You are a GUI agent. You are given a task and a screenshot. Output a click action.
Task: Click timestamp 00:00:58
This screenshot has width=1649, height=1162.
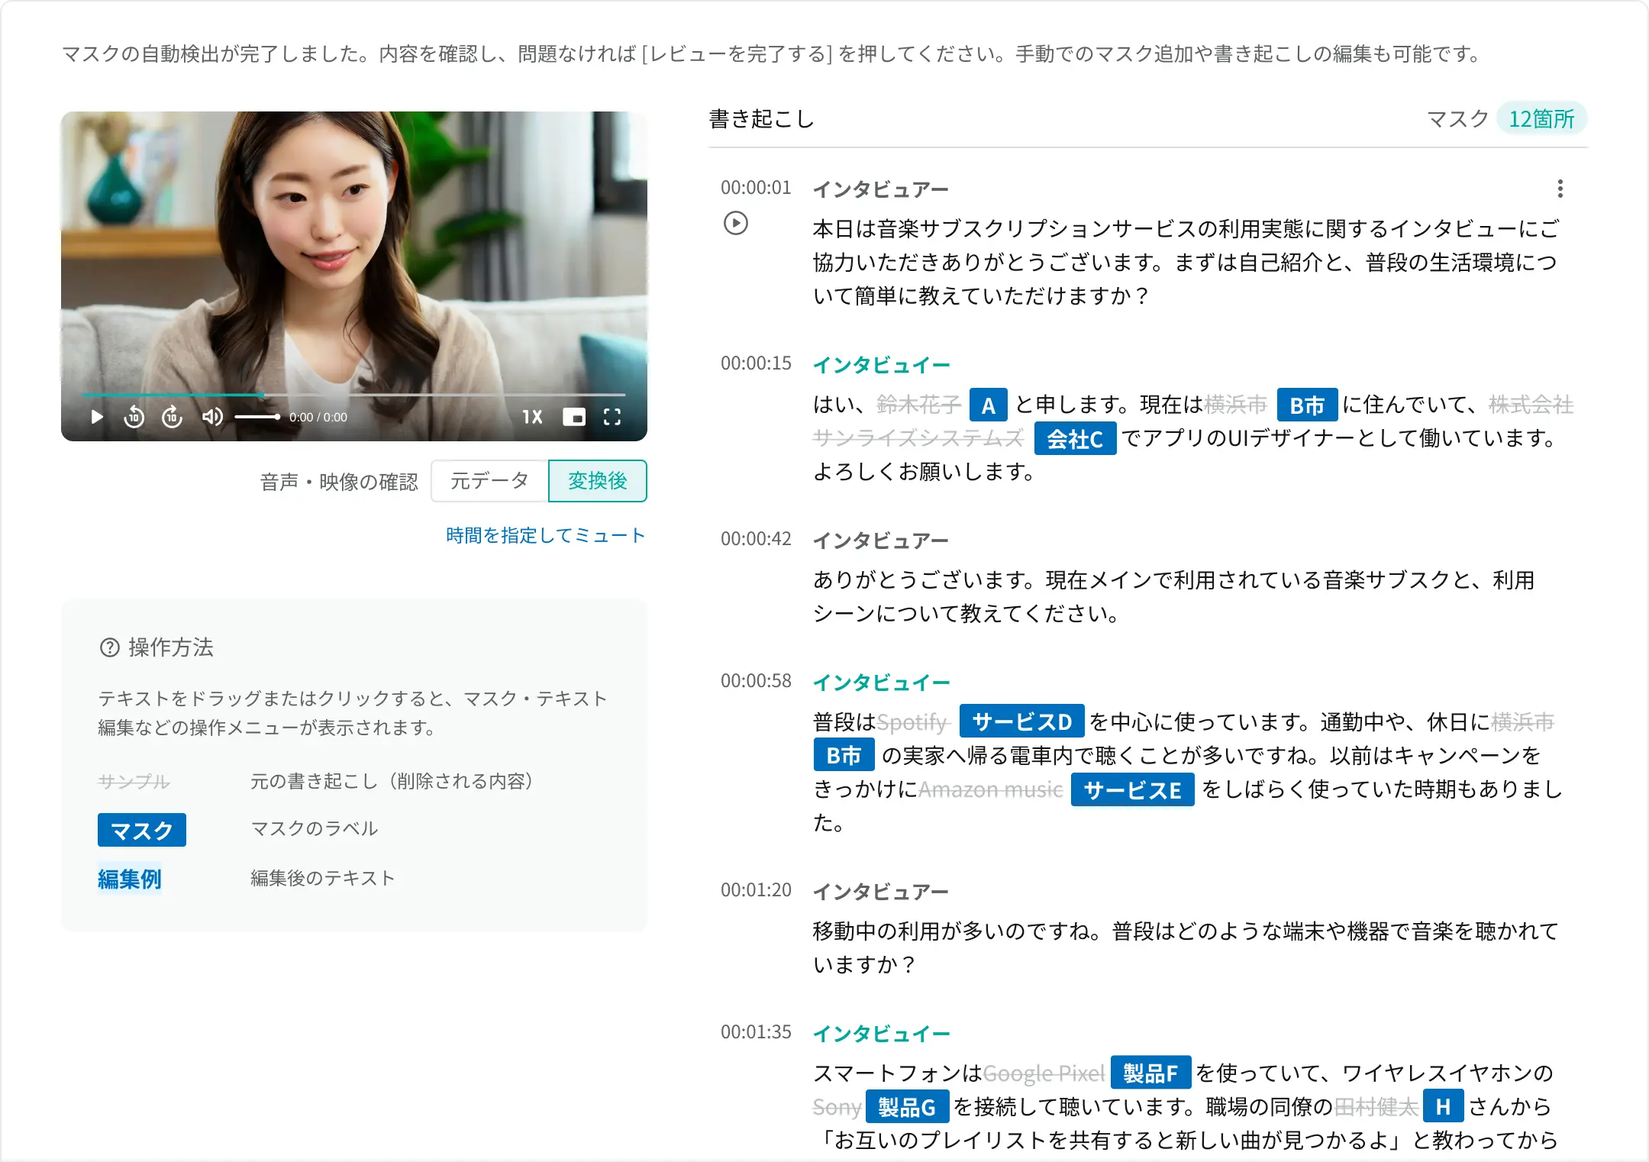coord(756,681)
